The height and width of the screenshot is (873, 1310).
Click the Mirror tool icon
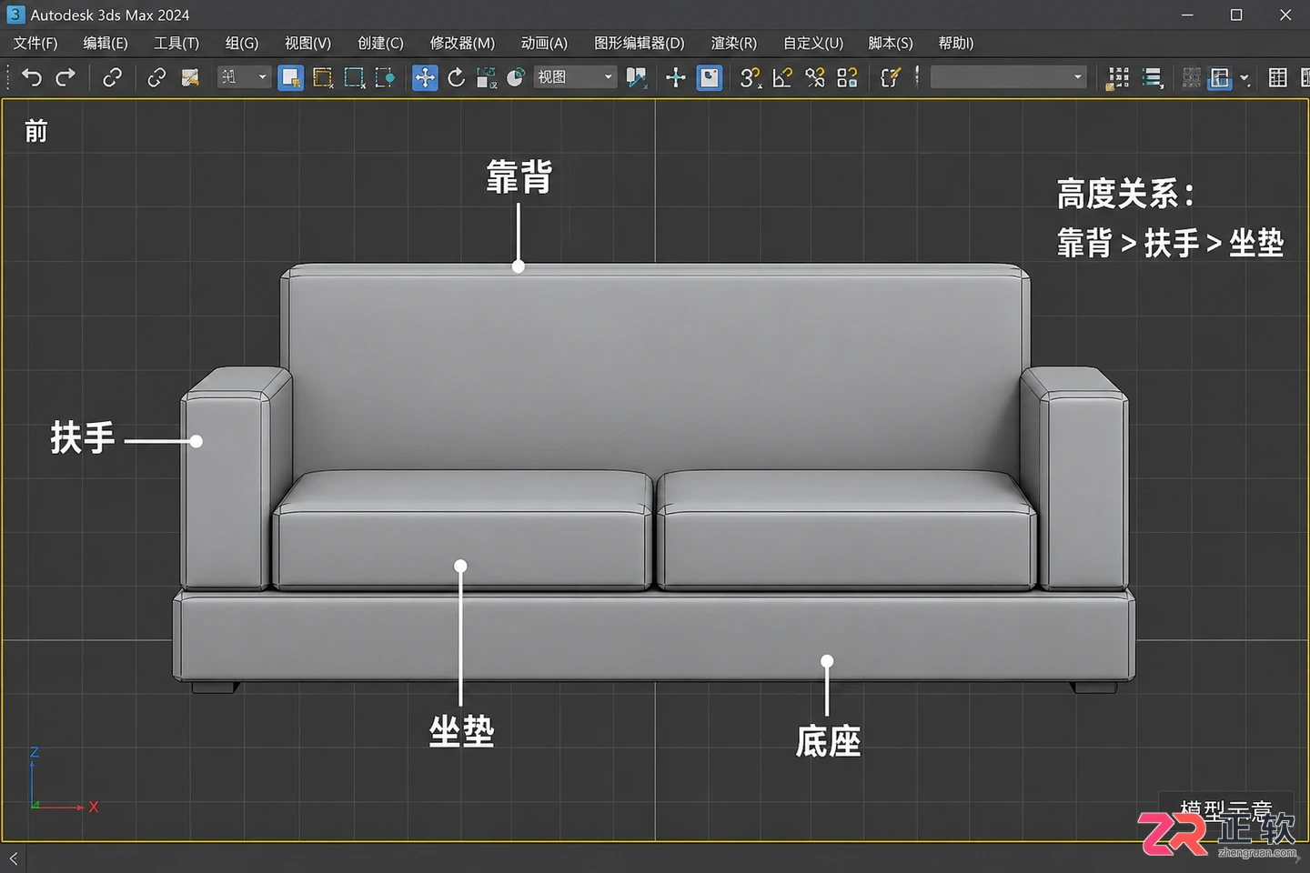(1118, 77)
